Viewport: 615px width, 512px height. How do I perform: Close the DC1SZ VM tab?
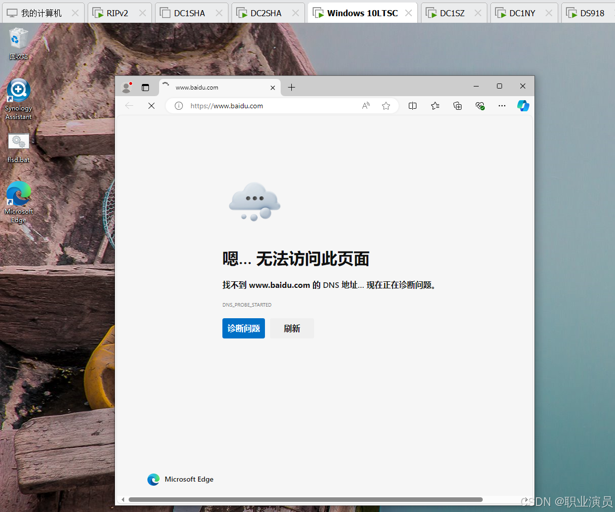(478, 13)
